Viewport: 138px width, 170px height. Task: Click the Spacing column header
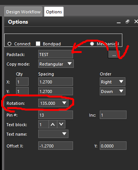coord(46,74)
